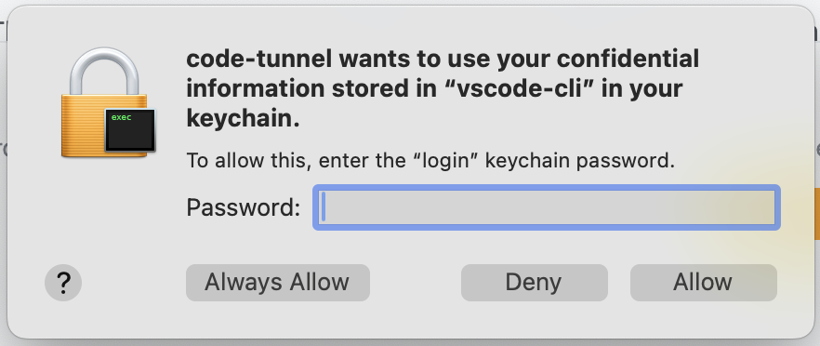Viewport: 820px width, 346px height.
Task: Click the word confidential in the heading
Action: tap(628, 60)
